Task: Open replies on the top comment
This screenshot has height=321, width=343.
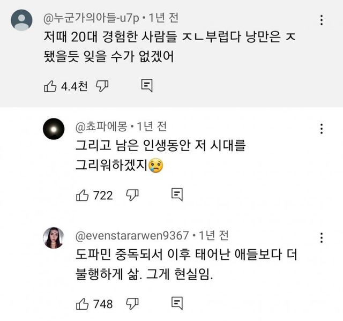Action: tap(147, 85)
